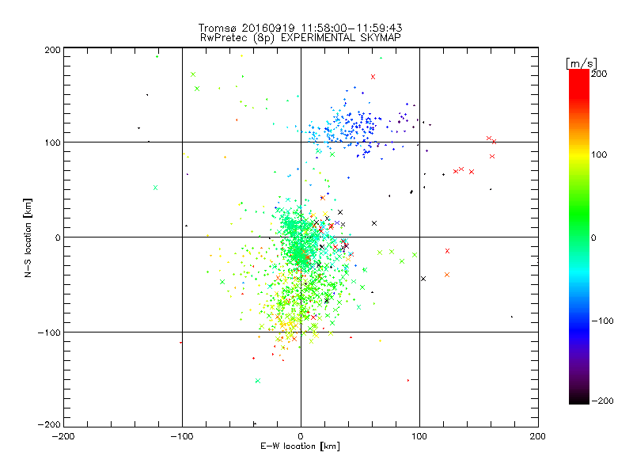Select the colorbar's "0" tick label
This screenshot has height=475, width=633.
tap(593, 237)
